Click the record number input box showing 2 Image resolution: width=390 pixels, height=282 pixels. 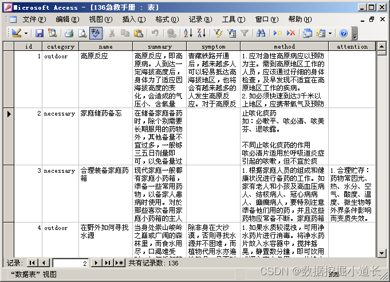click(70, 263)
